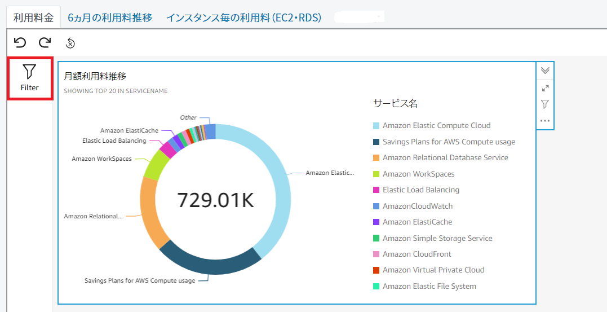Screen dimensions: 607x312
Task: Click Amazon WorkSpaces legend swatch
Action: coord(376,174)
